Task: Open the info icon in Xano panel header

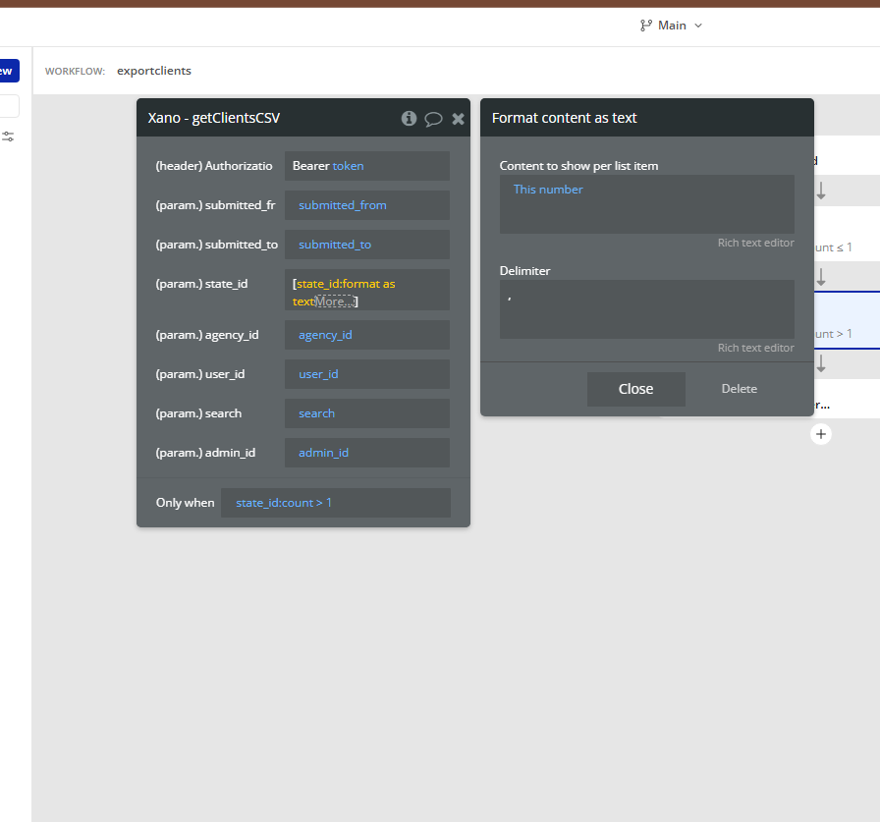Action: 409,118
